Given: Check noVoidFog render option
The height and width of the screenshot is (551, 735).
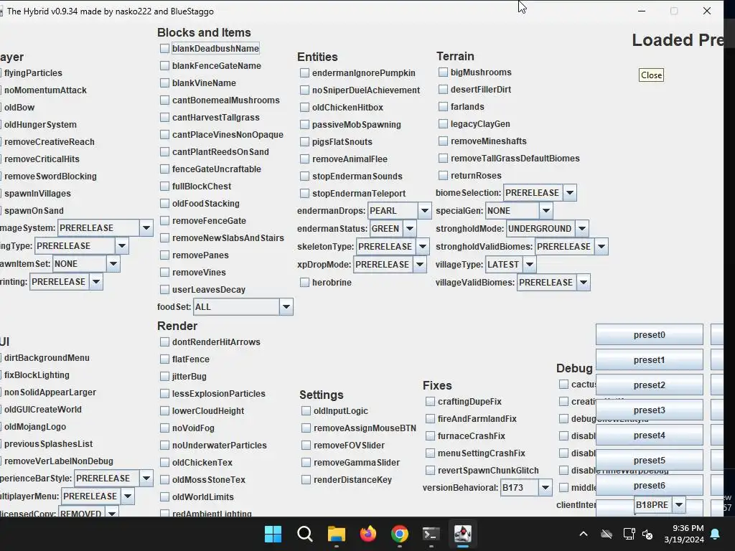Looking at the screenshot, I should tap(164, 428).
